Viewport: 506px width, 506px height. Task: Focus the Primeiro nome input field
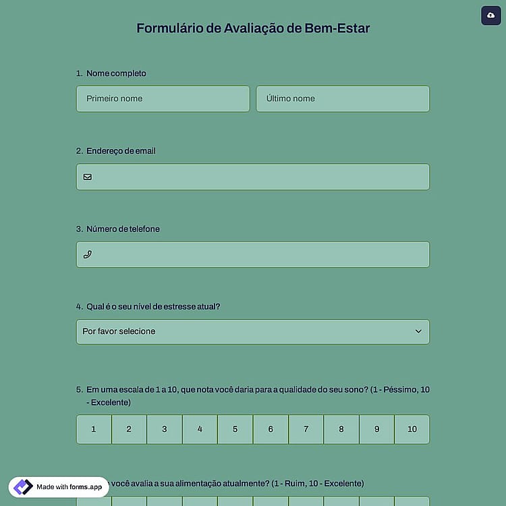[163, 99]
